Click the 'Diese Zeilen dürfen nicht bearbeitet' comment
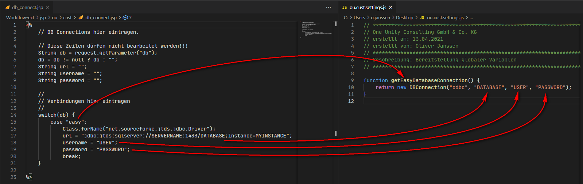583x184 pixels. tap(113, 46)
